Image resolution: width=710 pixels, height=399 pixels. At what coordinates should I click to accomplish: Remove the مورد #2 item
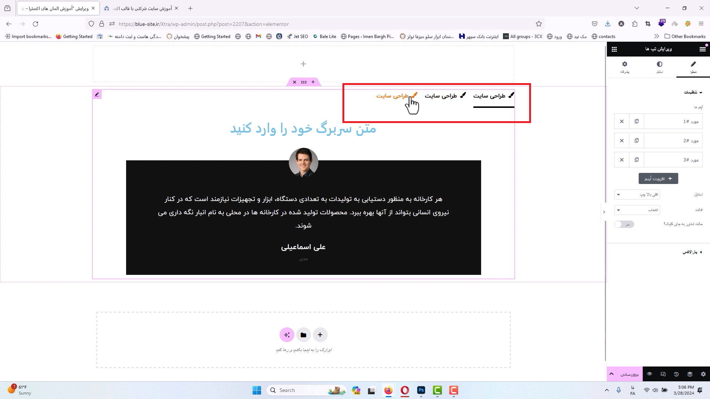[622, 141]
